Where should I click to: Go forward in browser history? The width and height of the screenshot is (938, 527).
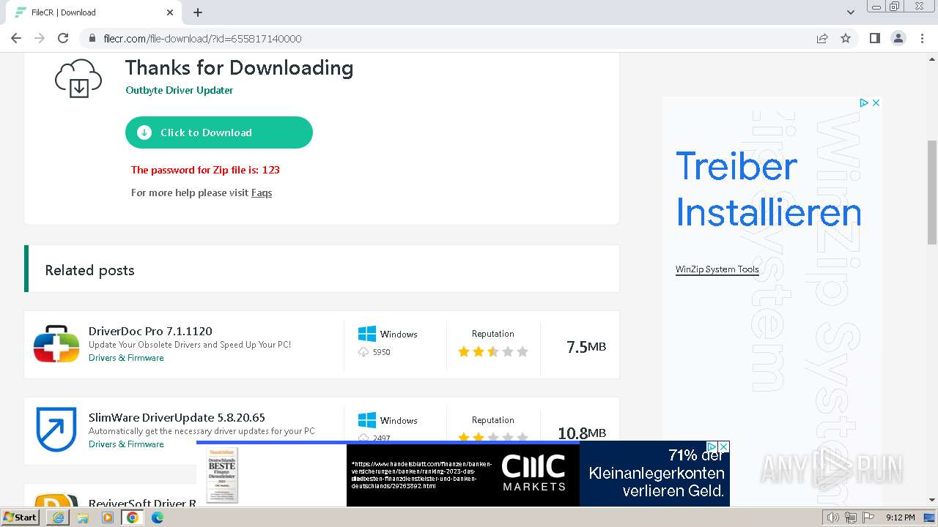[40, 38]
